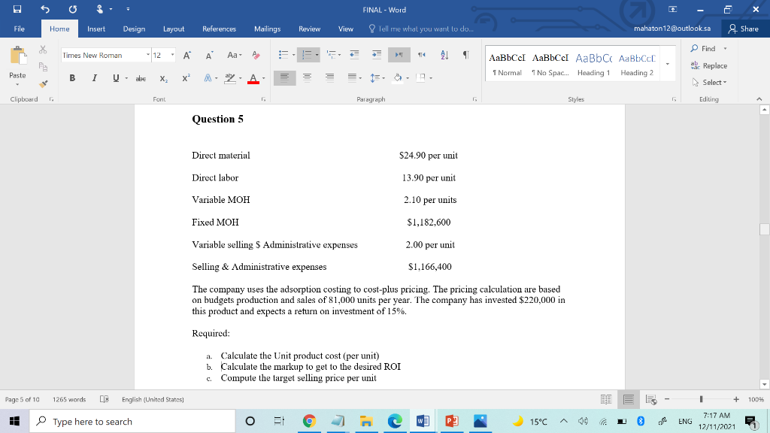This screenshot has width=770, height=433.
Task: Open Word in the taskbar
Action: (422, 421)
